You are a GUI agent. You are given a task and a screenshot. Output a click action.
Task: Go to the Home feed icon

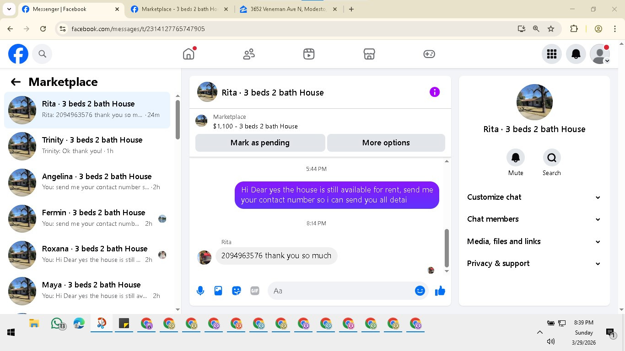coord(189,54)
